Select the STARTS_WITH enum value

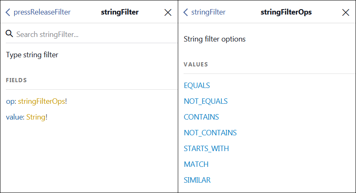[206, 149]
